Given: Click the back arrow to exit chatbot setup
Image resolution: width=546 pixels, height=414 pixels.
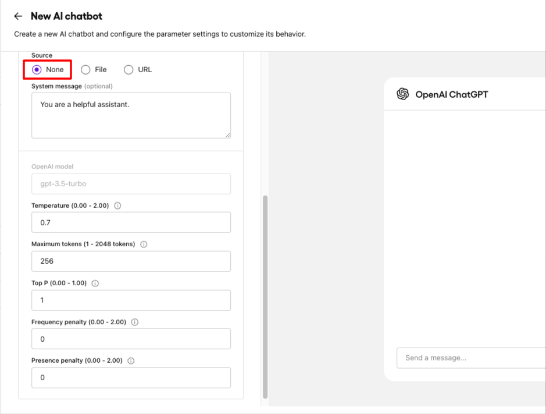Looking at the screenshot, I should pos(18,16).
